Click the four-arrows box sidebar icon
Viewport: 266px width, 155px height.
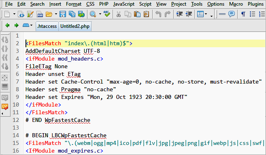coord(5,78)
